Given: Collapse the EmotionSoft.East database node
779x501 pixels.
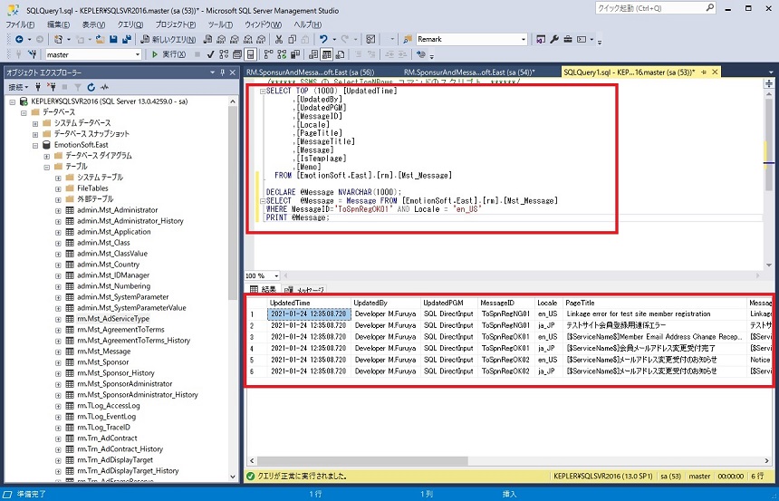Looking at the screenshot, I should tap(35, 145).
